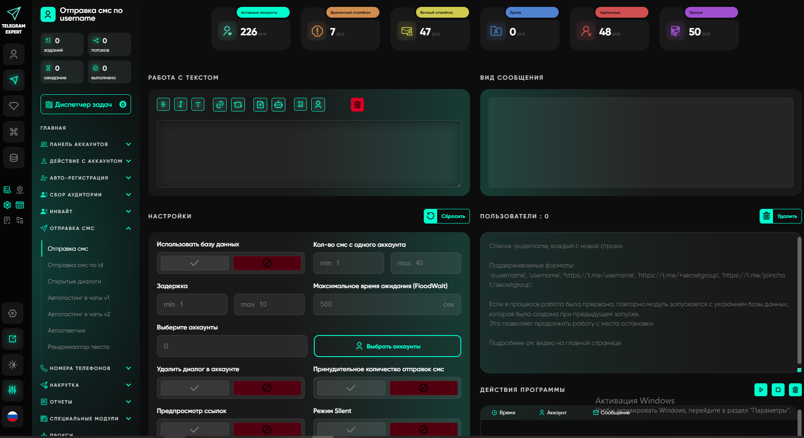Enable 'Удалить диалог в аккаунте' with the checkmark
804x438 pixels.
coord(195,388)
